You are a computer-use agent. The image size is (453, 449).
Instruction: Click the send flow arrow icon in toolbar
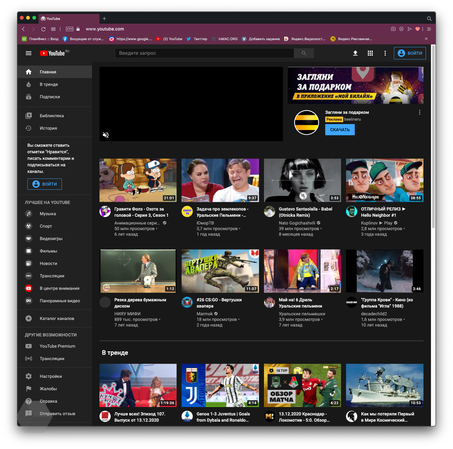[409, 29]
